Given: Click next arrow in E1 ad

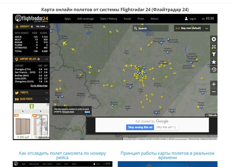Looking at the screenshot, I should 40,111.
